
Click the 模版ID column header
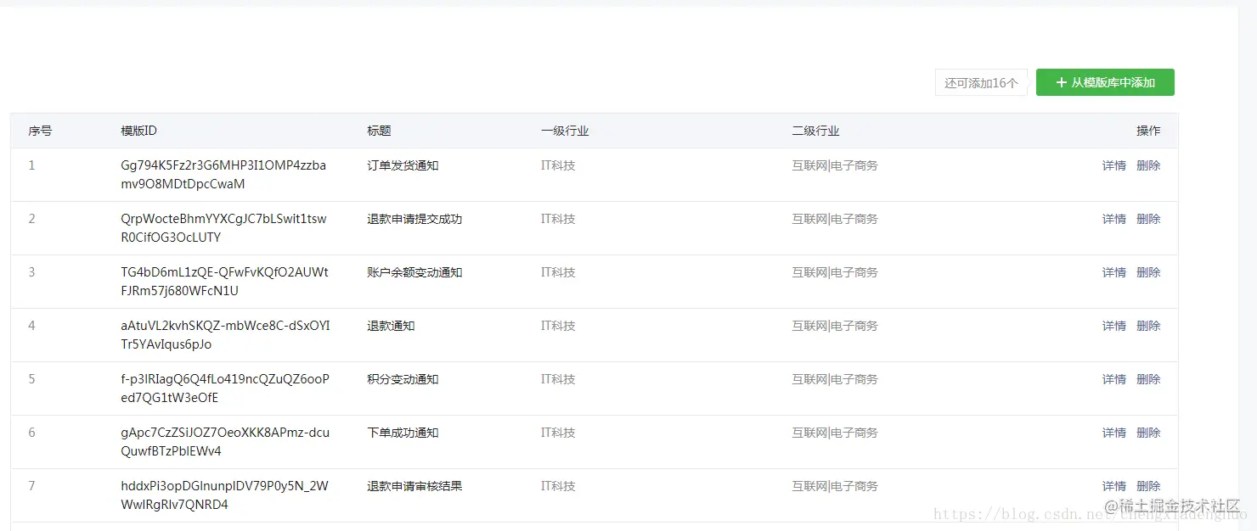click(139, 131)
